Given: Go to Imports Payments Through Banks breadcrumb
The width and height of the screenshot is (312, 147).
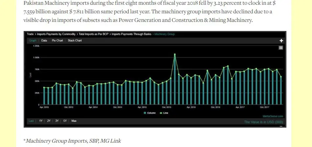Looking at the screenshot, I should click(x=132, y=34).
